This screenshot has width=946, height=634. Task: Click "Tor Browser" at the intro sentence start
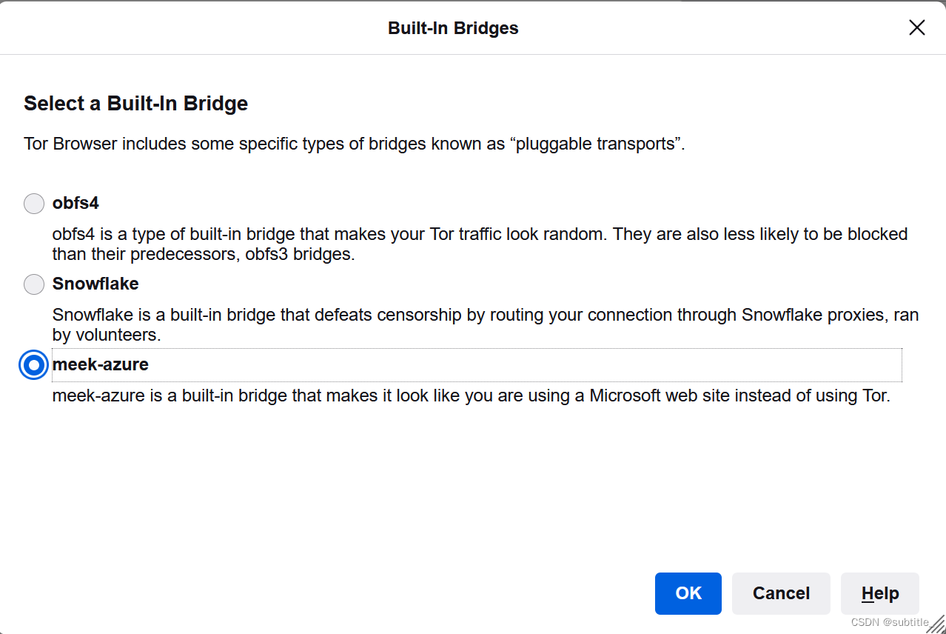[70, 144]
